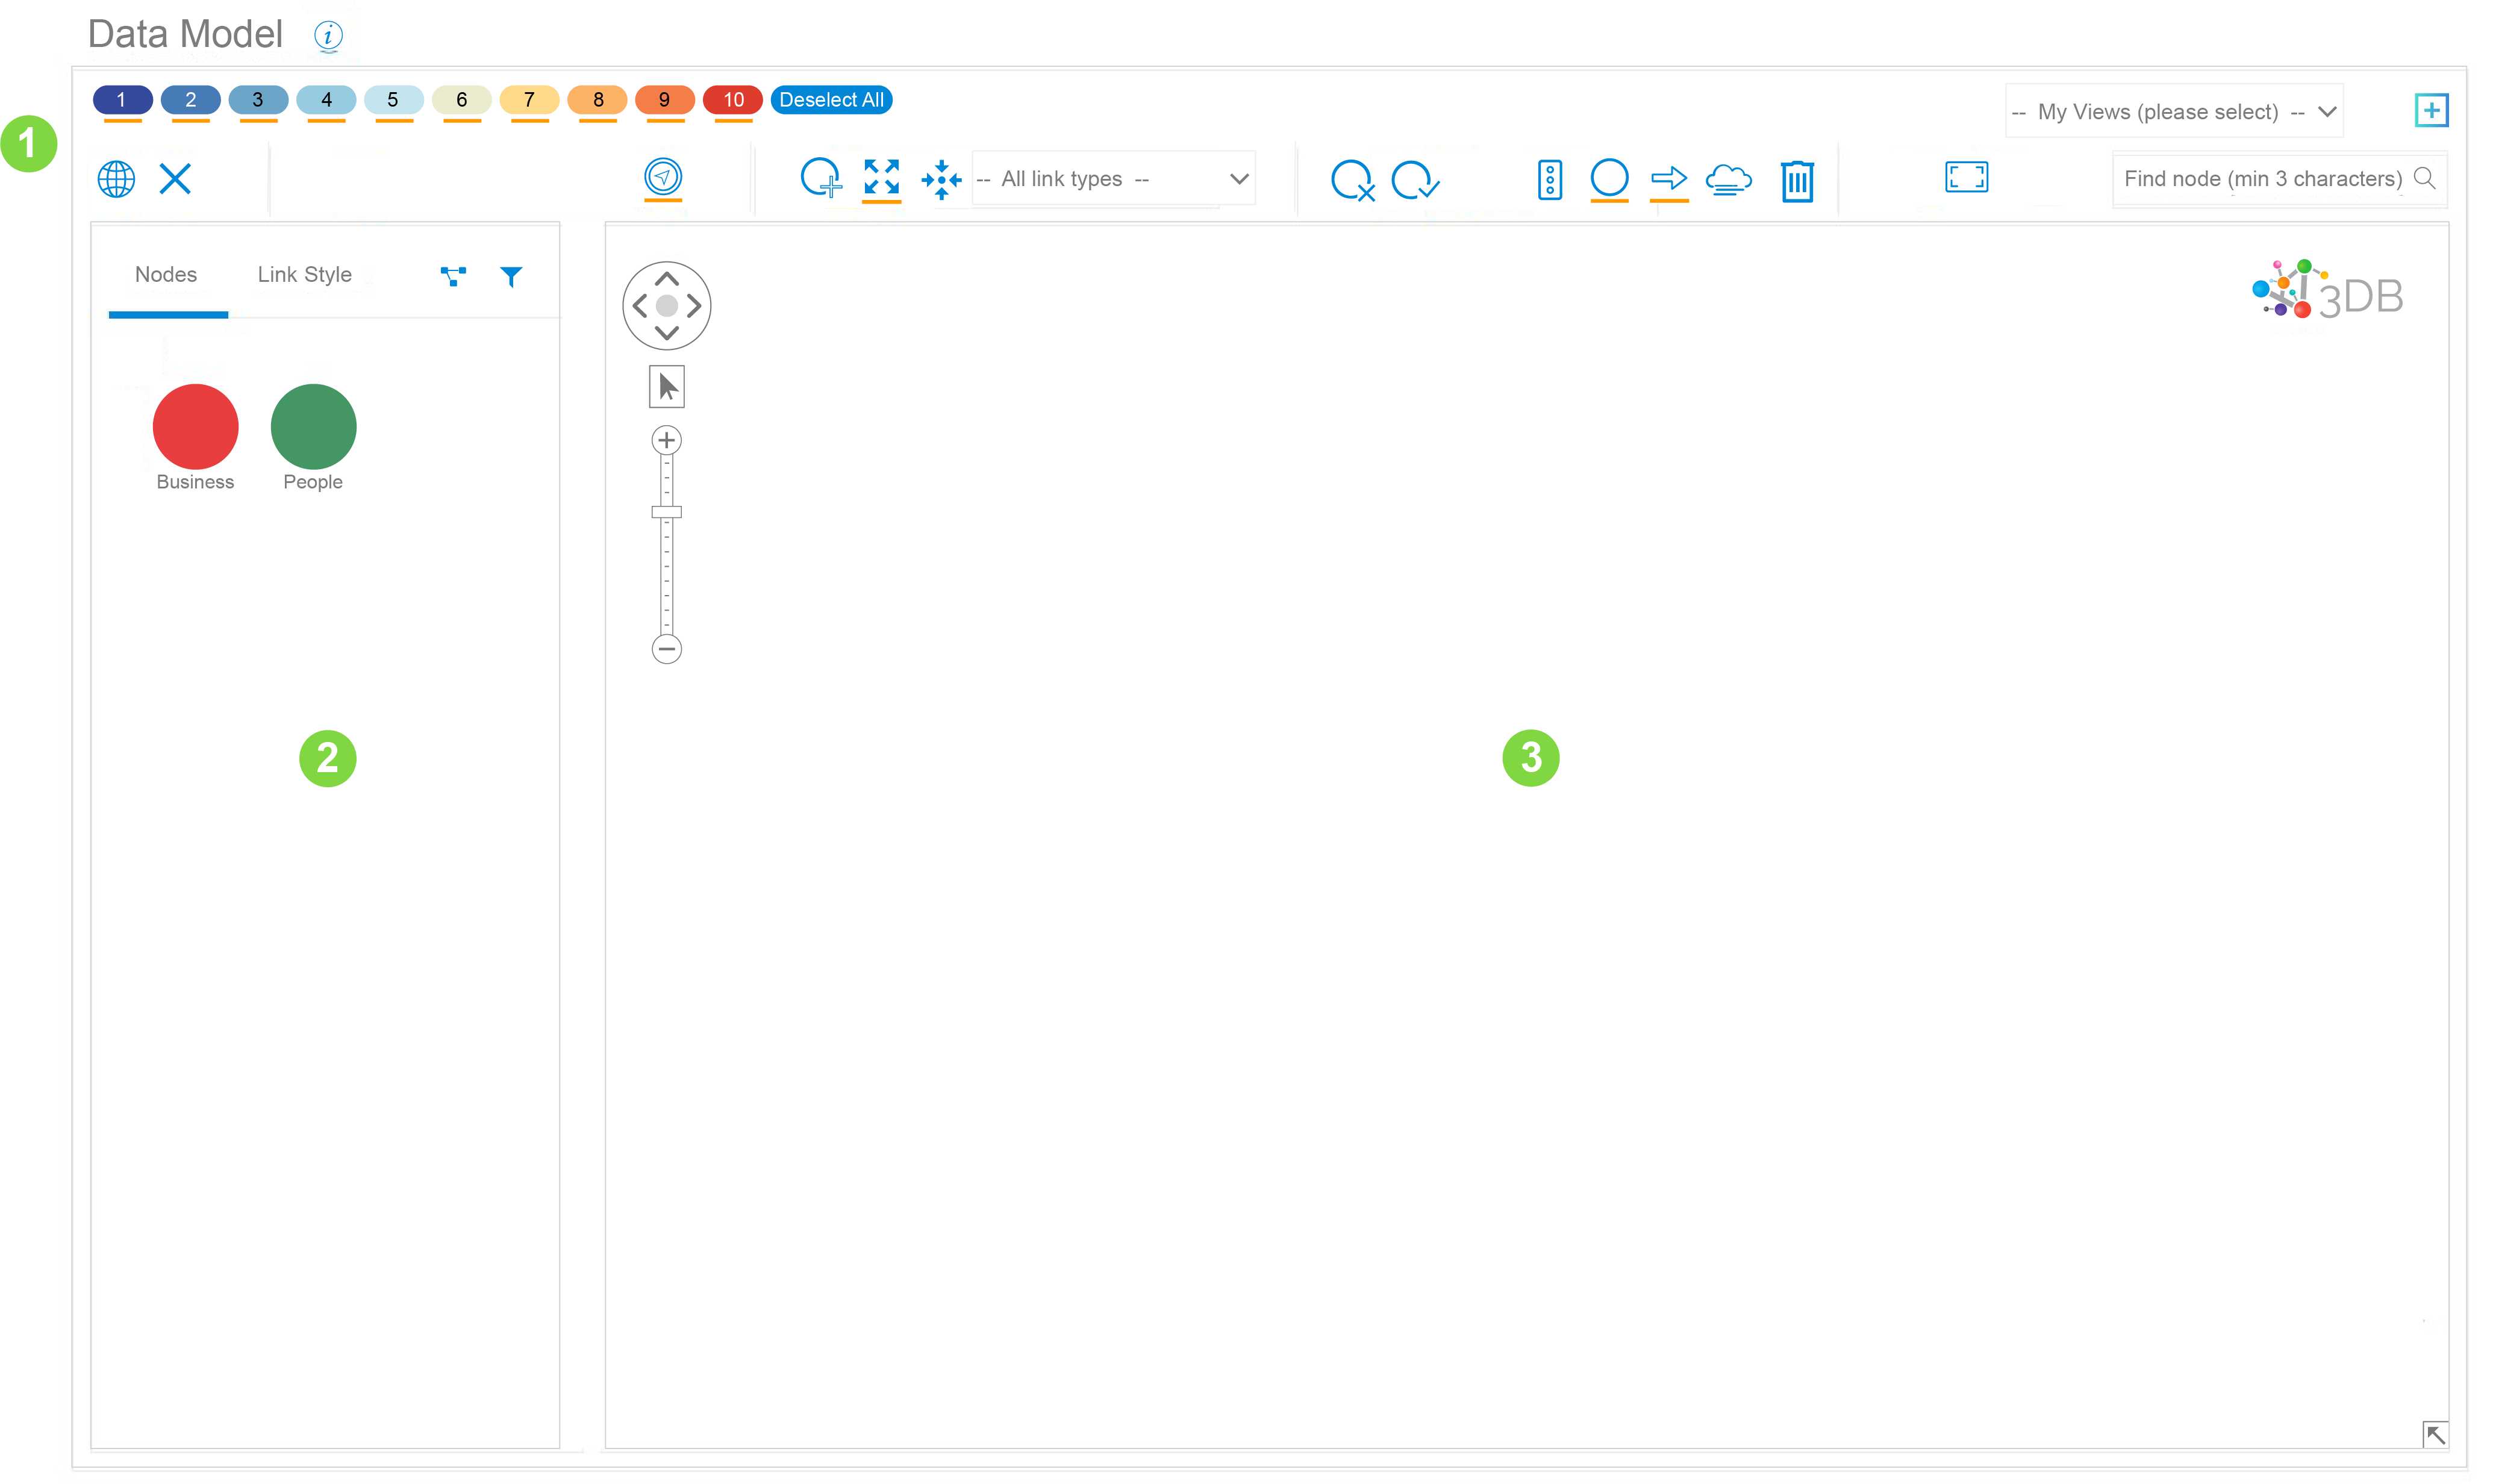2493x1484 pixels.
Task: Toggle level 10 red pill
Action: pyautogui.click(x=732, y=100)
